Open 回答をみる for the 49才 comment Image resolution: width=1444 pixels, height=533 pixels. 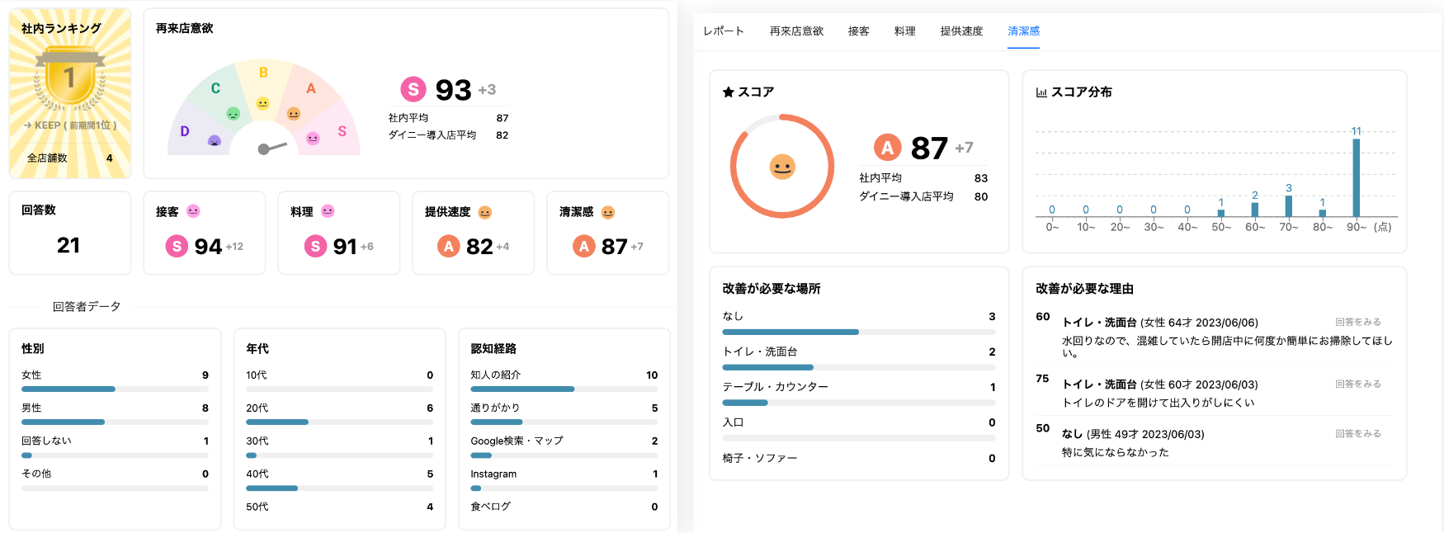(1358, 434)
